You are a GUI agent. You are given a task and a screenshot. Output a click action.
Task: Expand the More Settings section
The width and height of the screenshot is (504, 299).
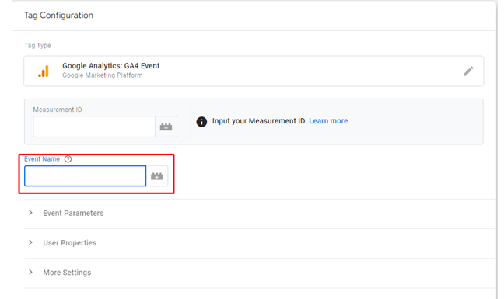coord(260,273)
